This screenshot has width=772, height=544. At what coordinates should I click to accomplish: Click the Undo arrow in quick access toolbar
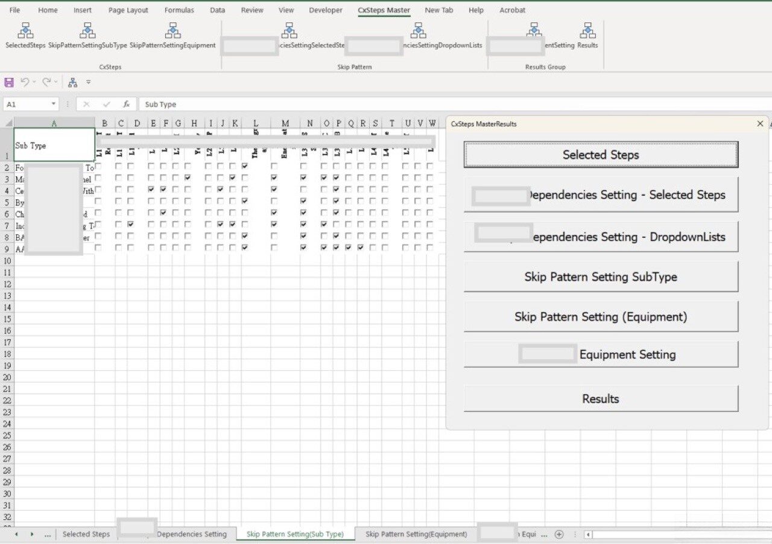pos(25,82)
